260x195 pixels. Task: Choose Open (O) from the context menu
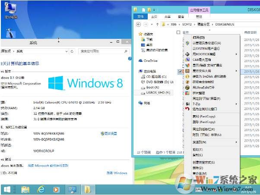199,38
